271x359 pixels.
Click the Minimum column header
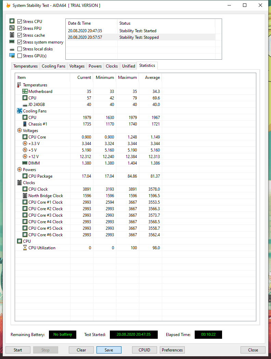click(105, 77)
